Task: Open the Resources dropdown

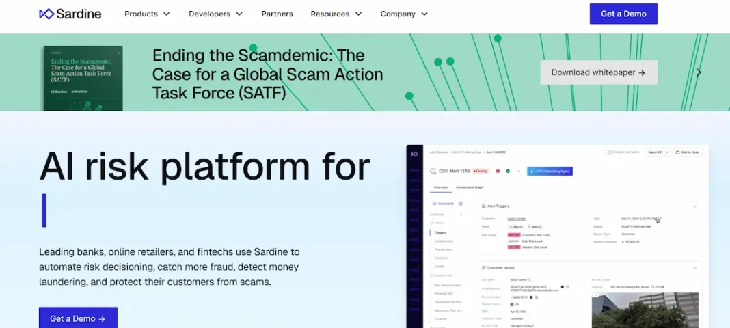Action: (x=336, y=14)
